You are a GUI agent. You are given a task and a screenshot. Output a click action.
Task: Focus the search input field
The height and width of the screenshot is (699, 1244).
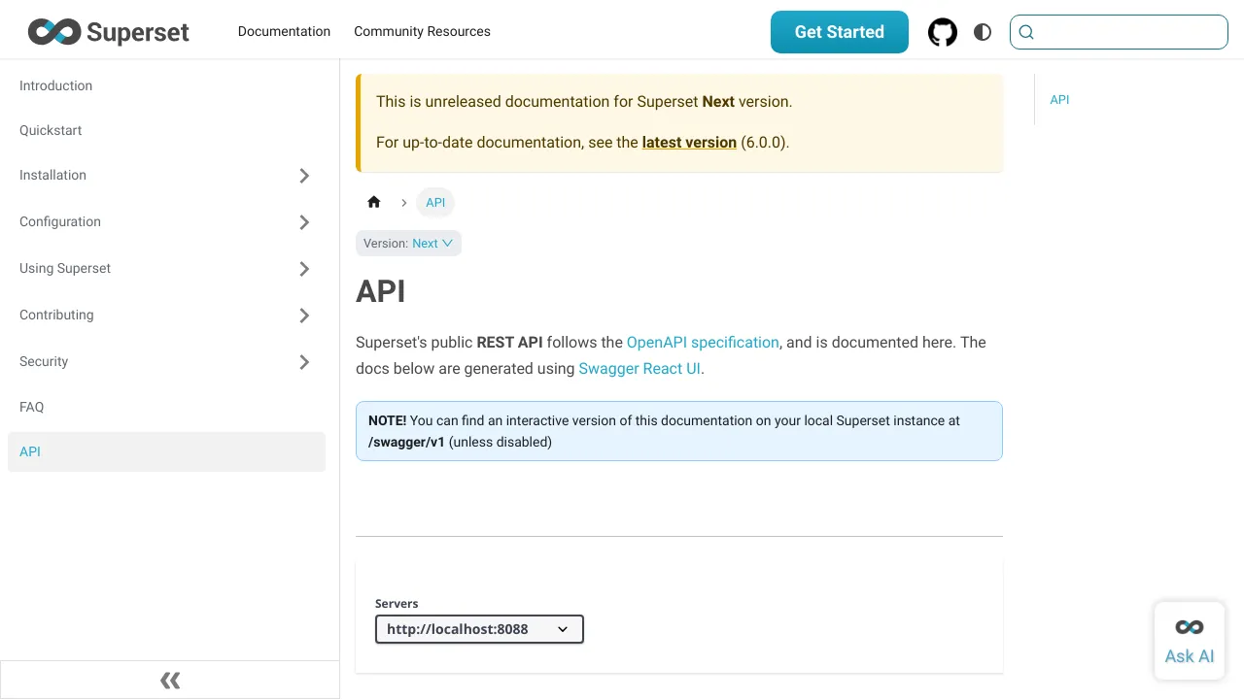click(x=1119, y=32)
